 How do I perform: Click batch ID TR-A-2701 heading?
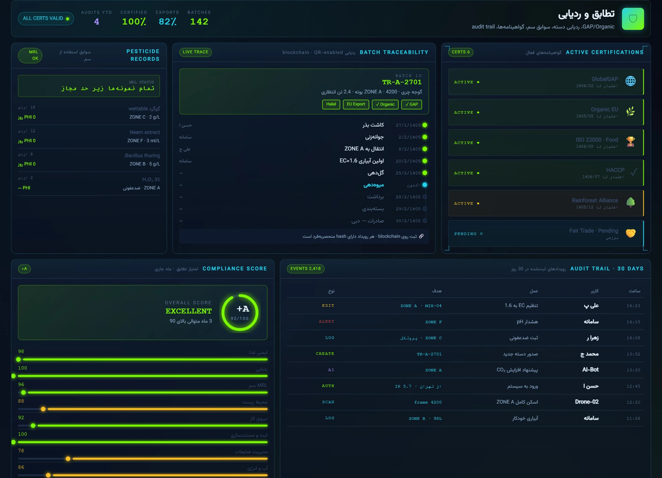[x=402, y=82]
